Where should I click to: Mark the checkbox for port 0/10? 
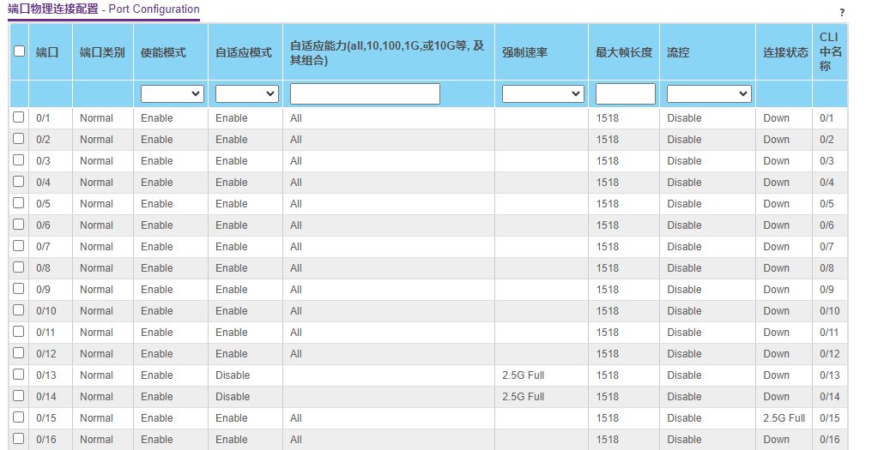pyautogui.click(x=19, y=309)
